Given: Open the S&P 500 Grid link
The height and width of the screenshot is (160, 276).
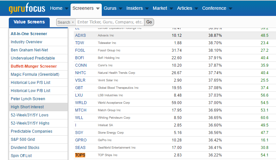Looking at the screenshot, I should [x=23, y=140].
